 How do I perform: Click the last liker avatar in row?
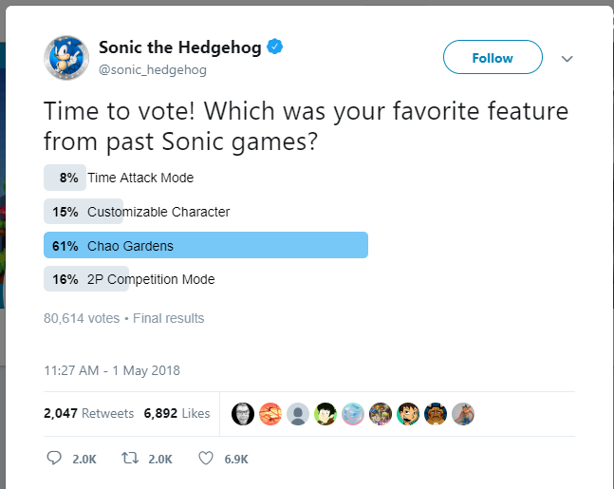[x=462, y=414]
